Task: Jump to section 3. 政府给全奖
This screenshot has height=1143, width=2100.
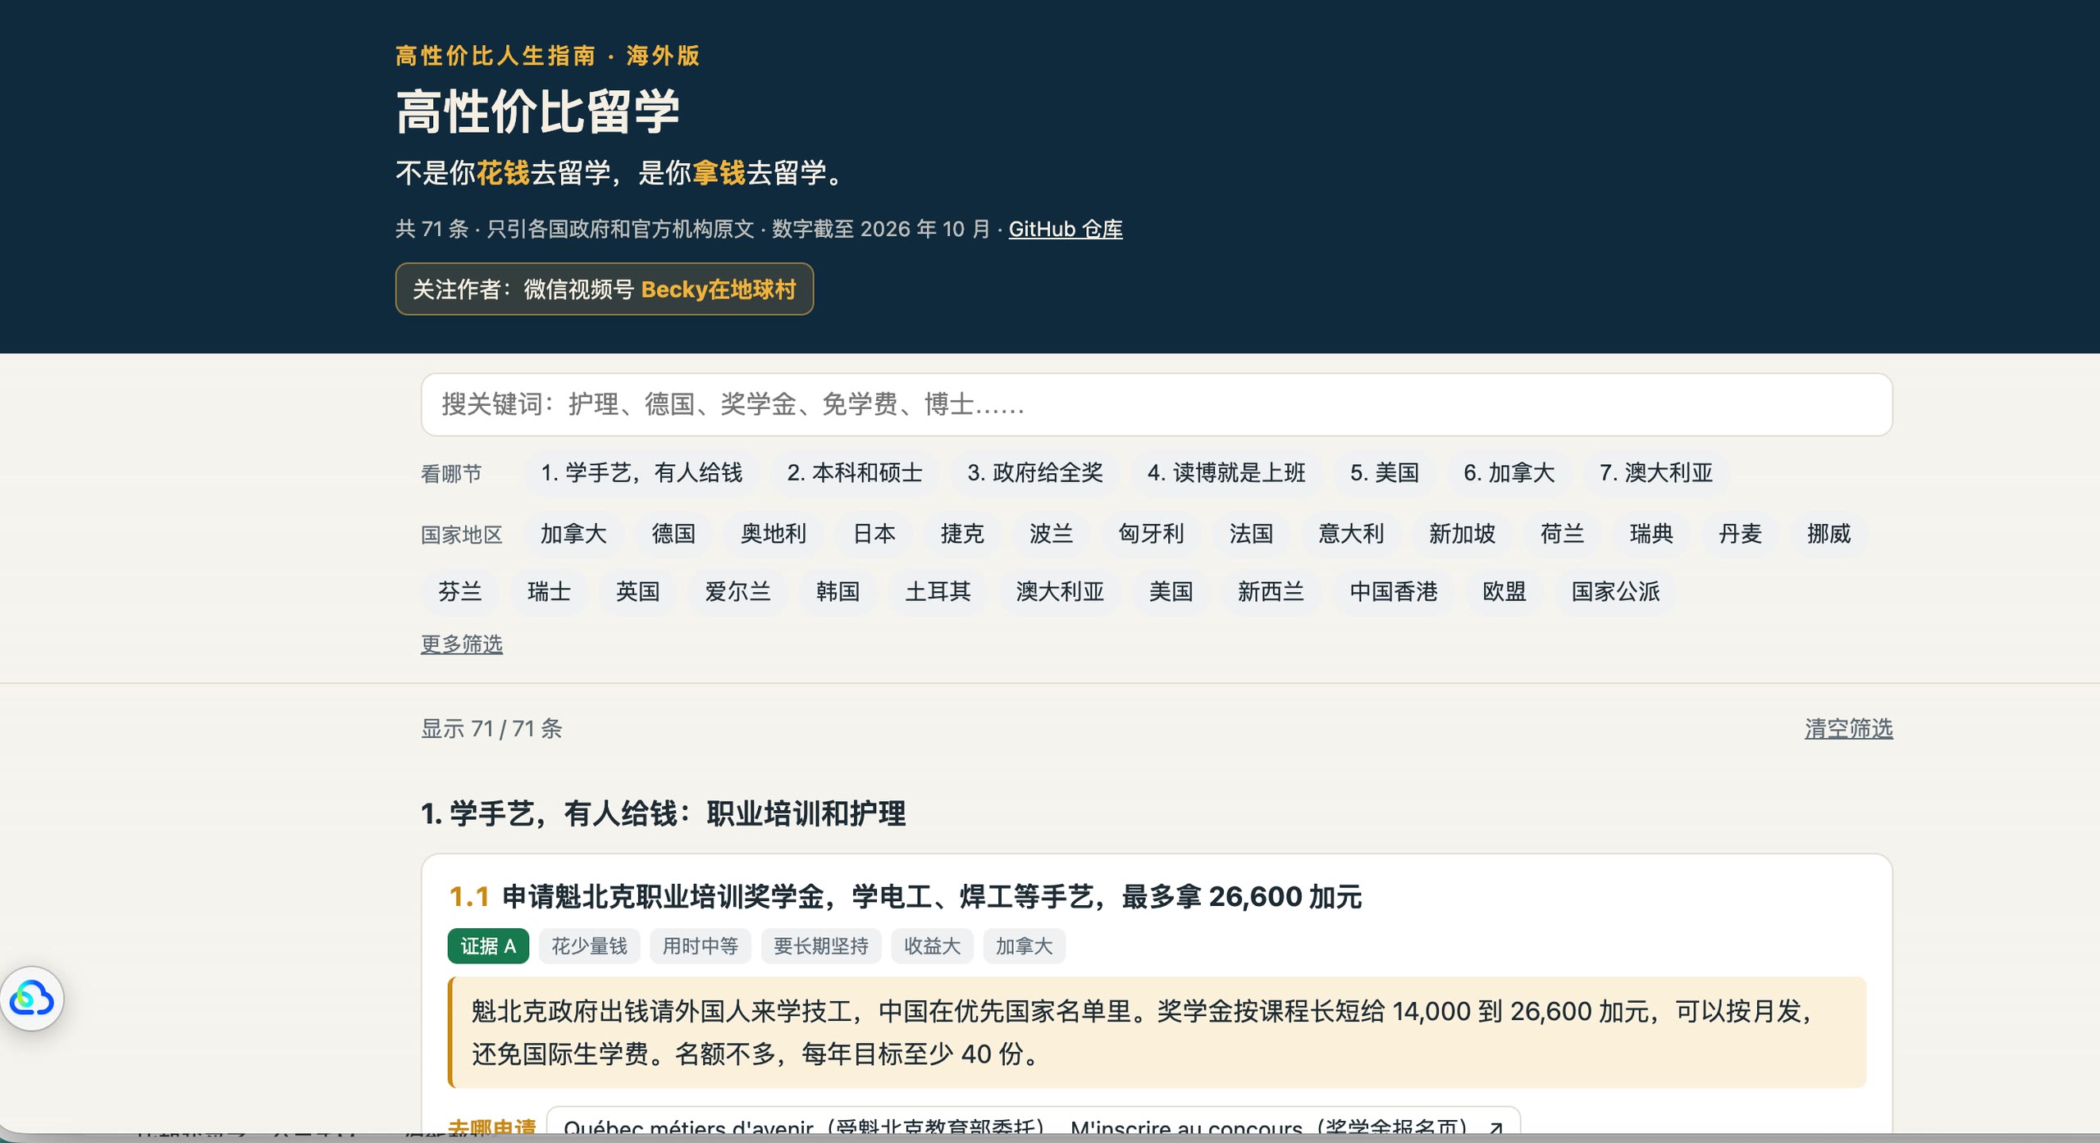Action: [1035, 472]
